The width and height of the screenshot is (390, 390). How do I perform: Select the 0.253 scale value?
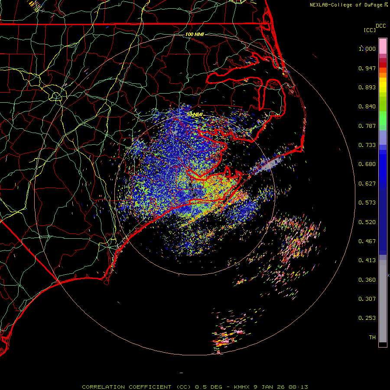point(367,318)
